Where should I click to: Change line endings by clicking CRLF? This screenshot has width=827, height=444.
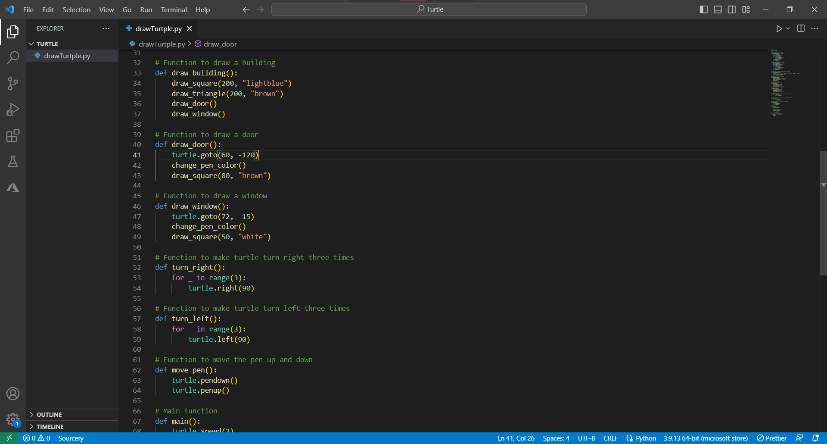[610, 438]
